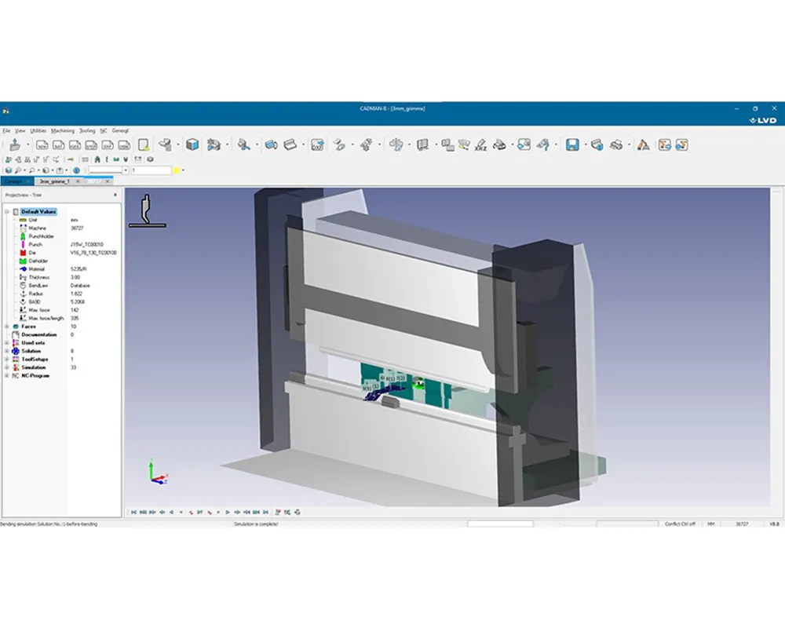Screen dimensions: 785x628
Task: Jump to the last simulation step
Action: [x=266, y=513]
